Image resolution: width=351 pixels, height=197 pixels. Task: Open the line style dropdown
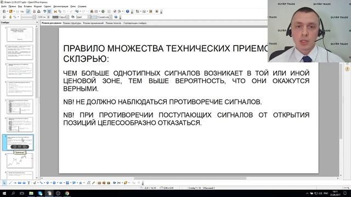pyautogui.click(x=34, y=17)
